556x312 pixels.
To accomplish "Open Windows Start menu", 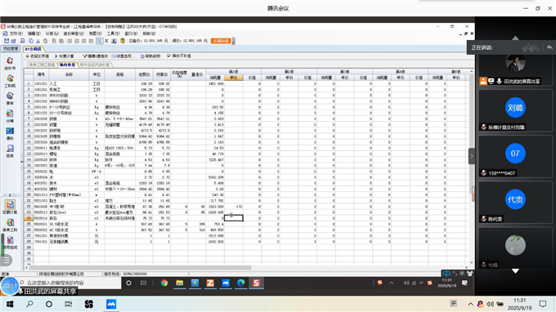I will coord(10,304).
